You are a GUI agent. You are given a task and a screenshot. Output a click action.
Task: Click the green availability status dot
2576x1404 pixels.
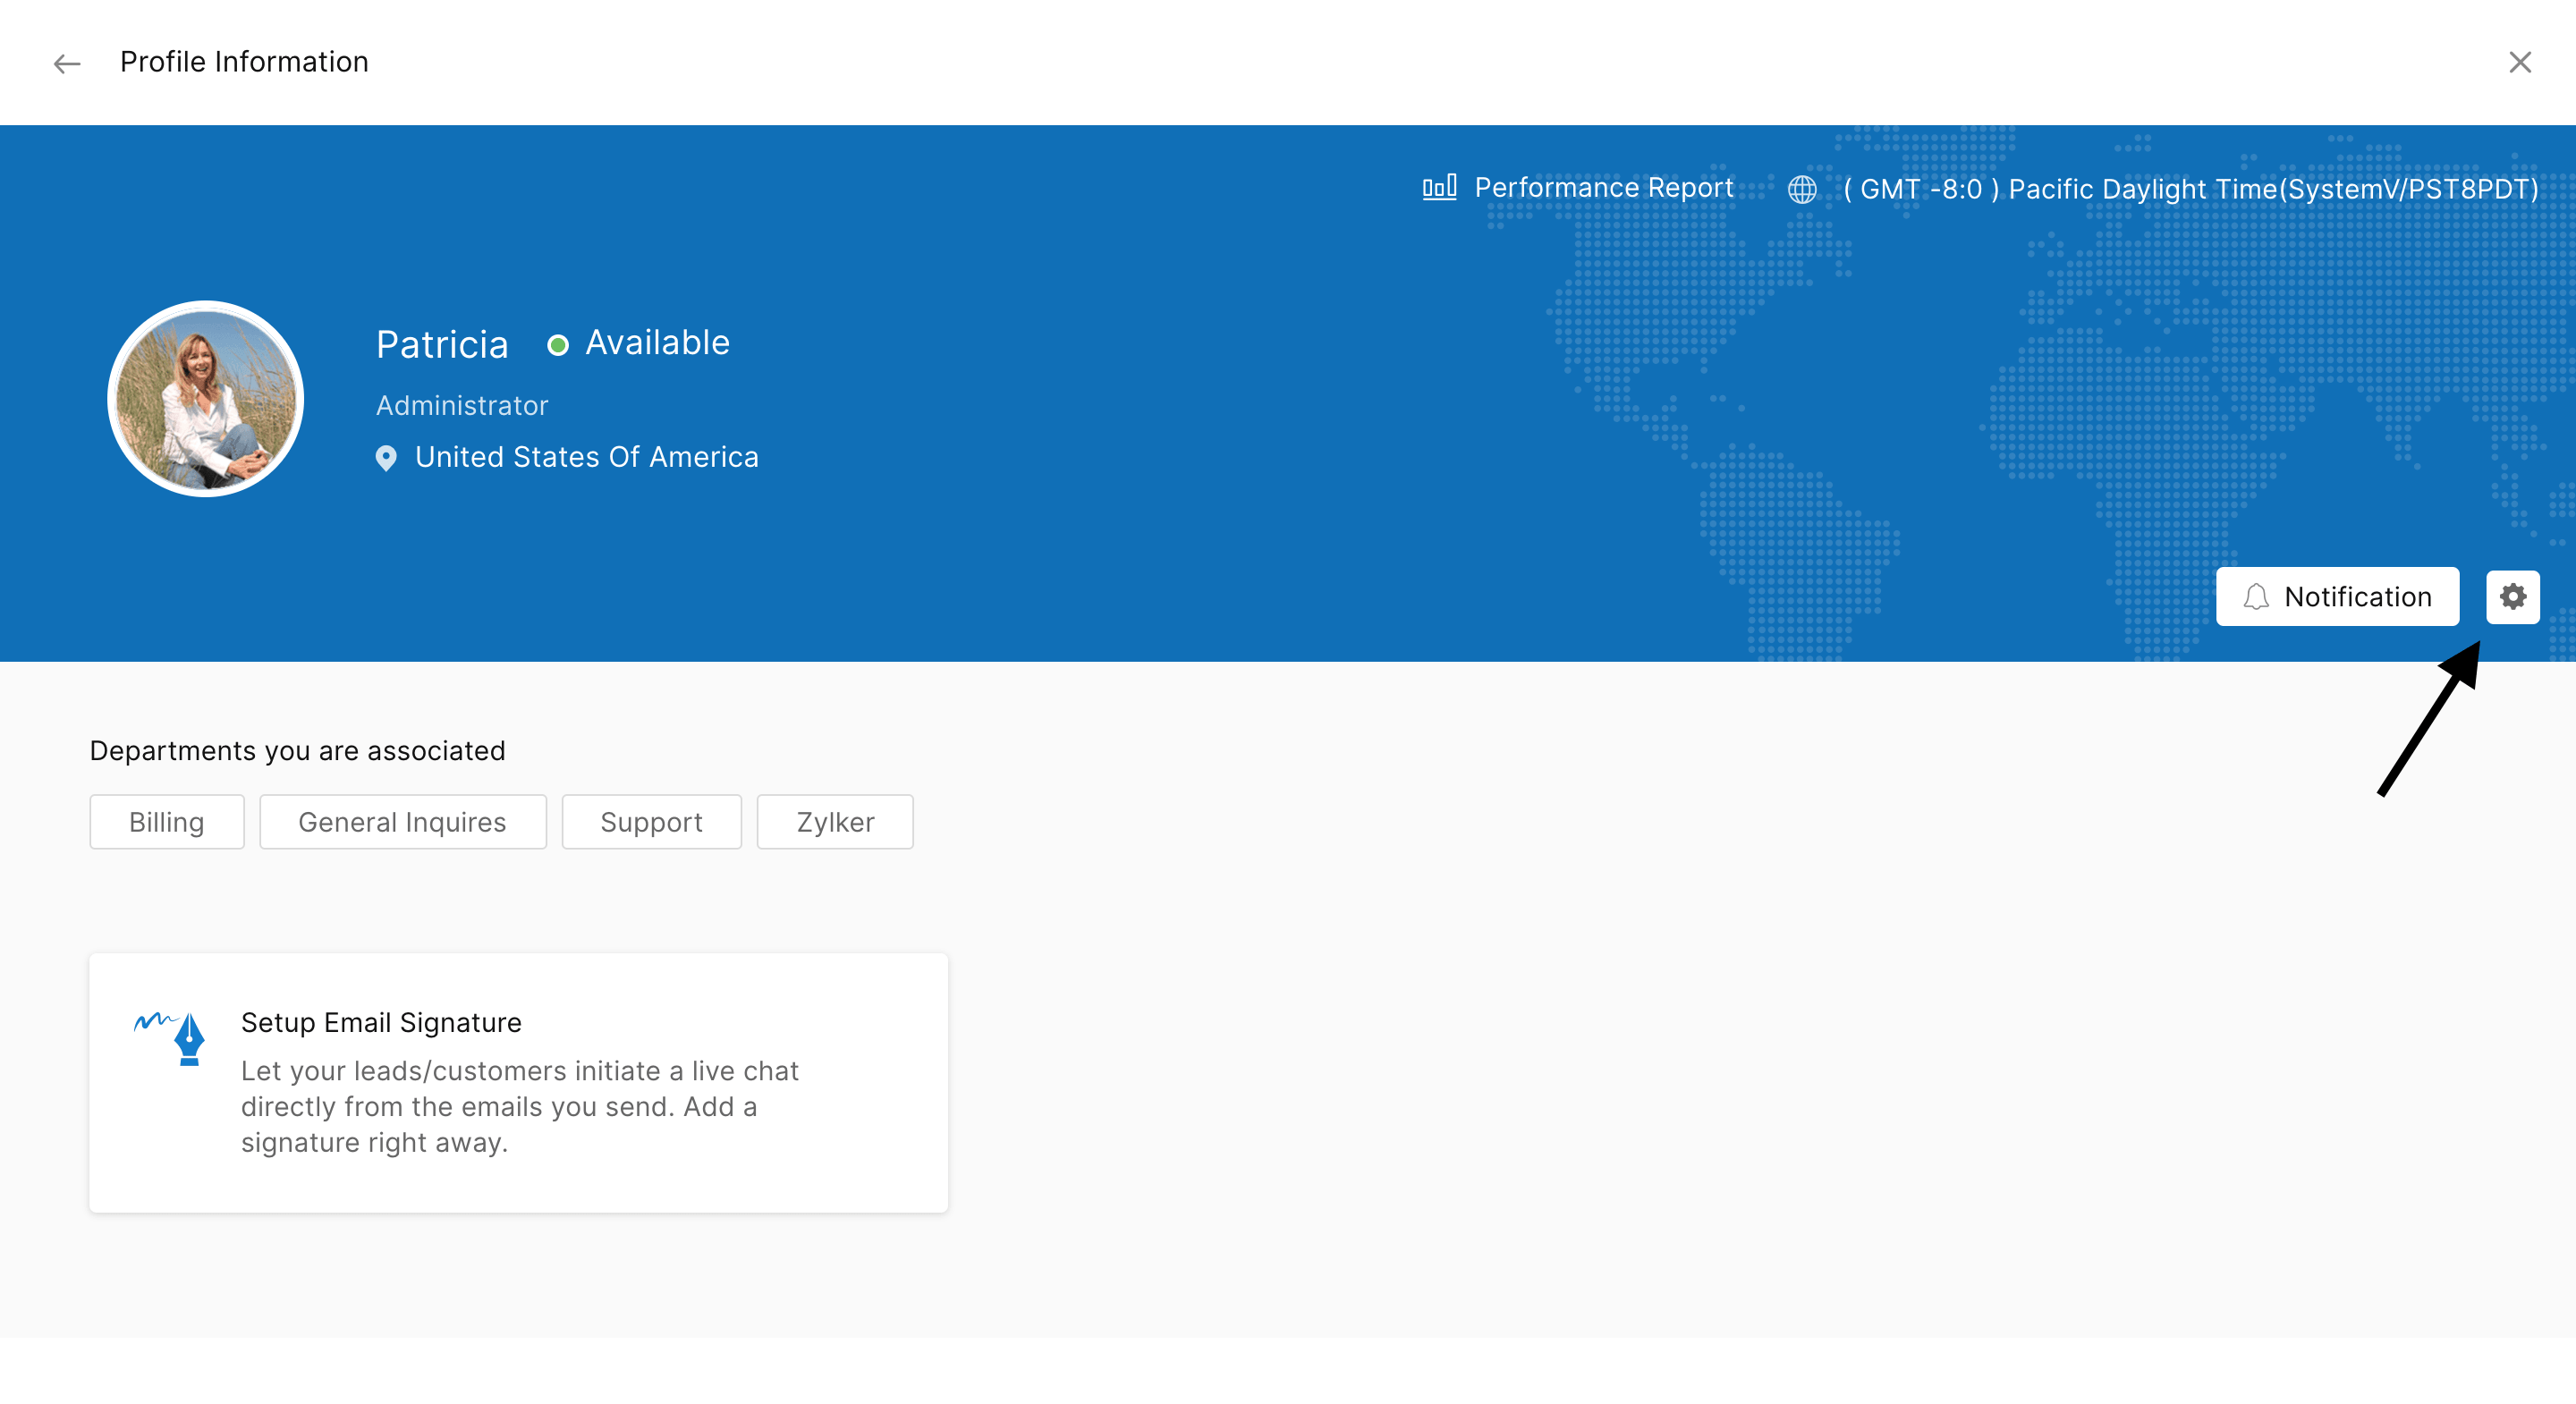(x=558, y=345)
